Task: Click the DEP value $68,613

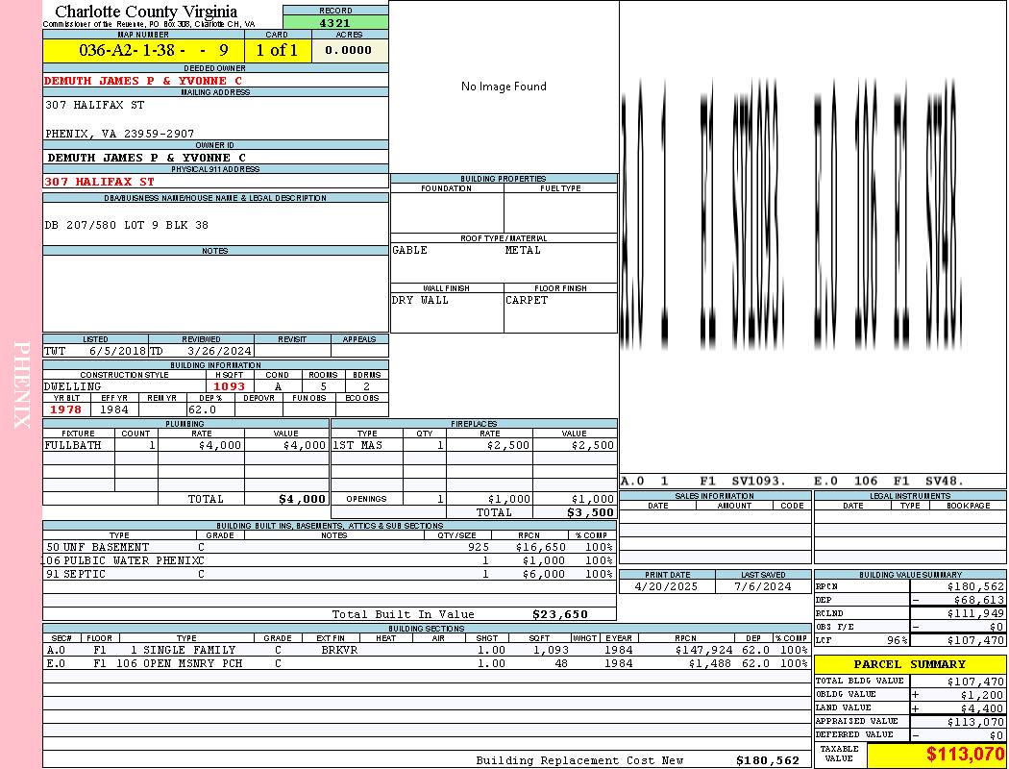Action: click(979, 600)
